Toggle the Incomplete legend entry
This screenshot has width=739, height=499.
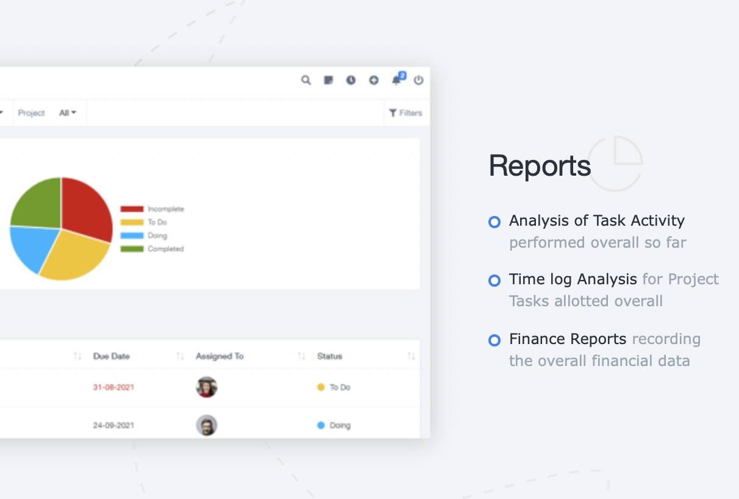pyautogui.click(x=152, y=209)
